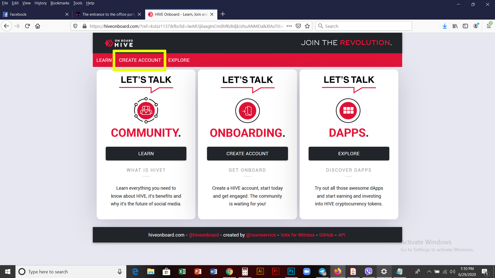Click the Firefox Search input field

pos(366,26)
